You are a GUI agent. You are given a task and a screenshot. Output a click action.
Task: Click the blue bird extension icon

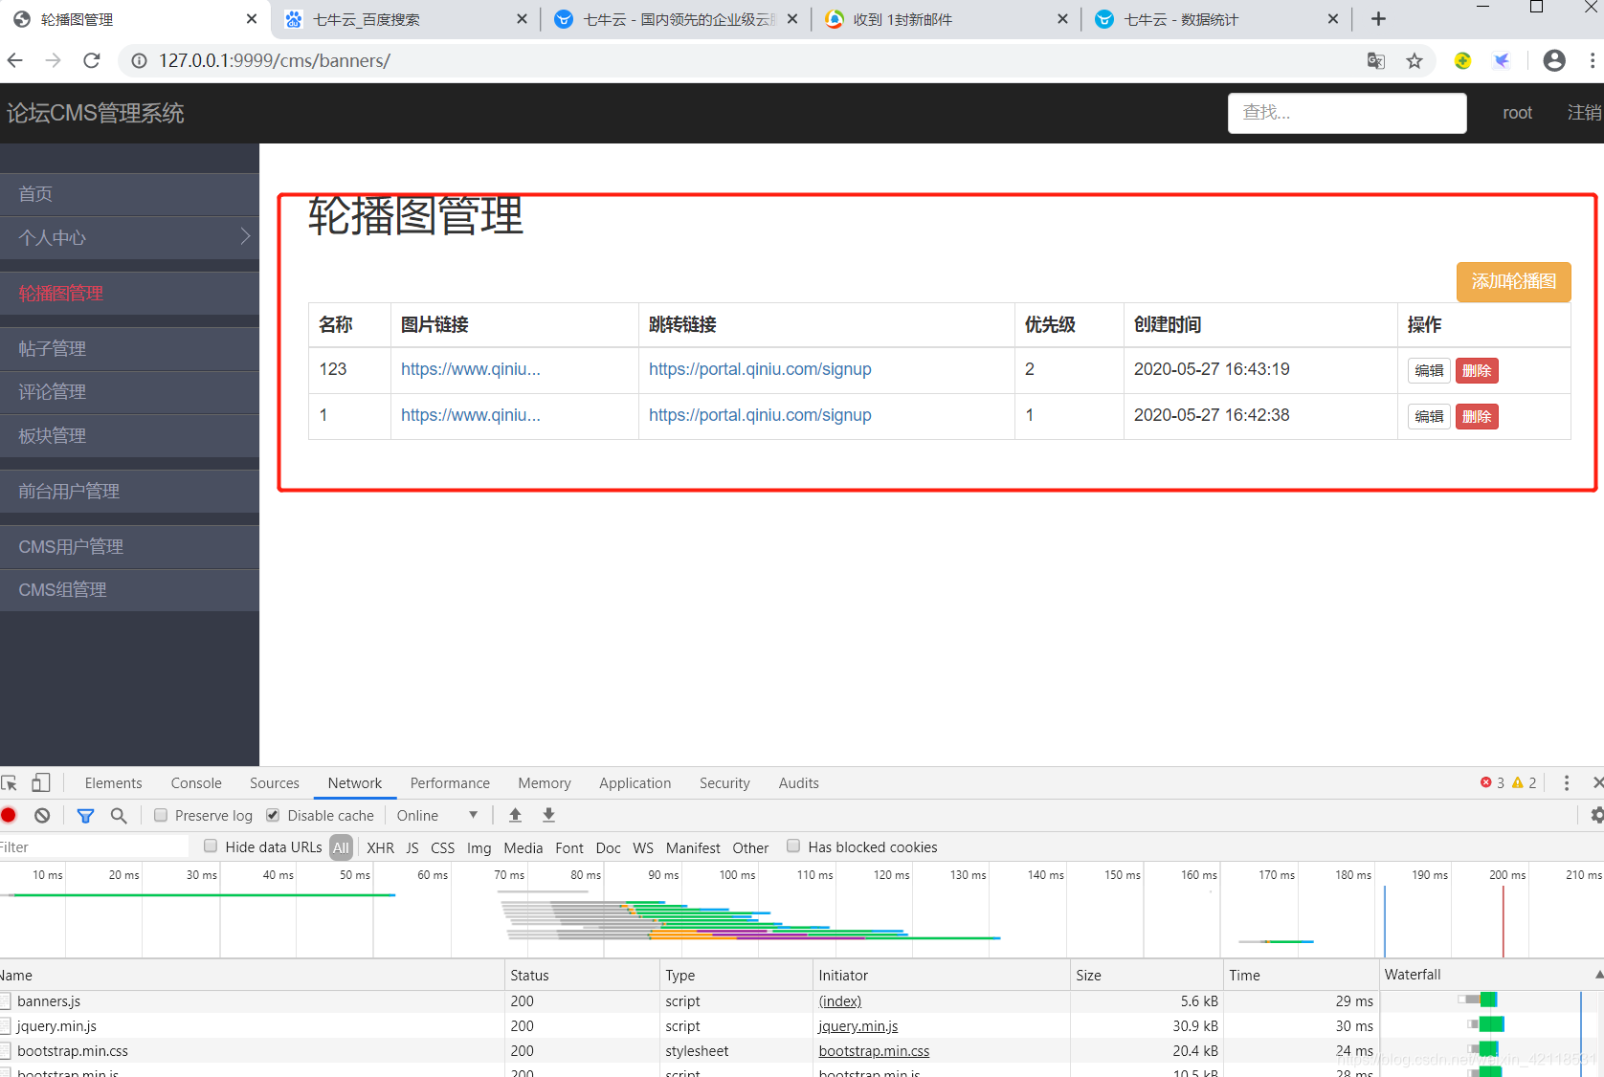(1502, 60)
